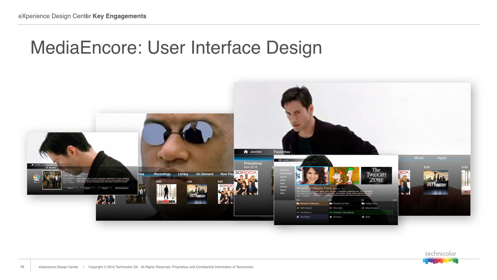Select the Favorites tab in the large Primetime screen
The image size is (497, 280).
tap(282, 152)
